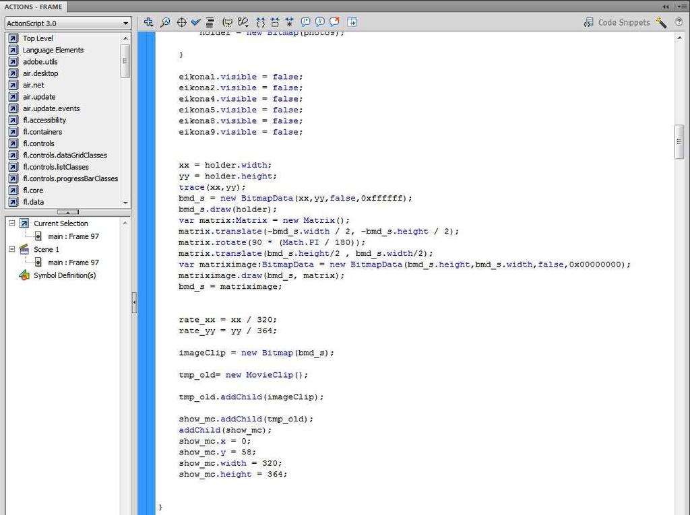
Task: Collapse the panel to icons with double arrows
Action: click(x=666, y=7)
